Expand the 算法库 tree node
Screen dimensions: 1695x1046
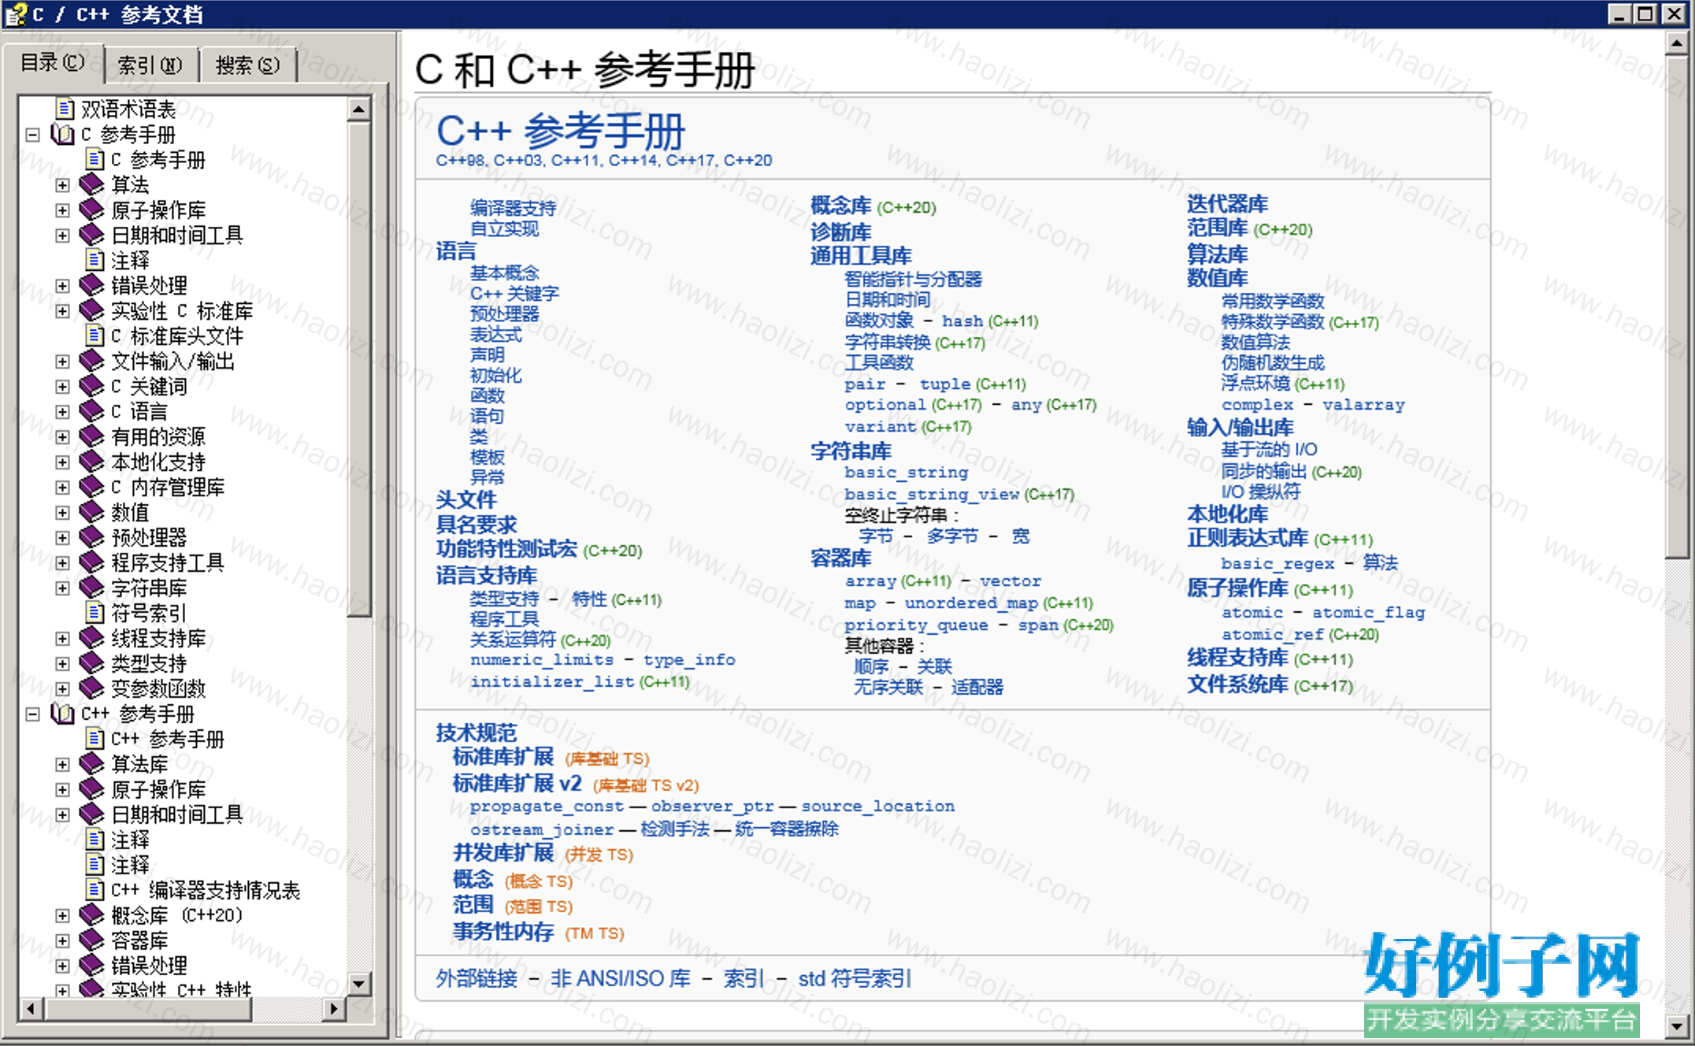62,765
